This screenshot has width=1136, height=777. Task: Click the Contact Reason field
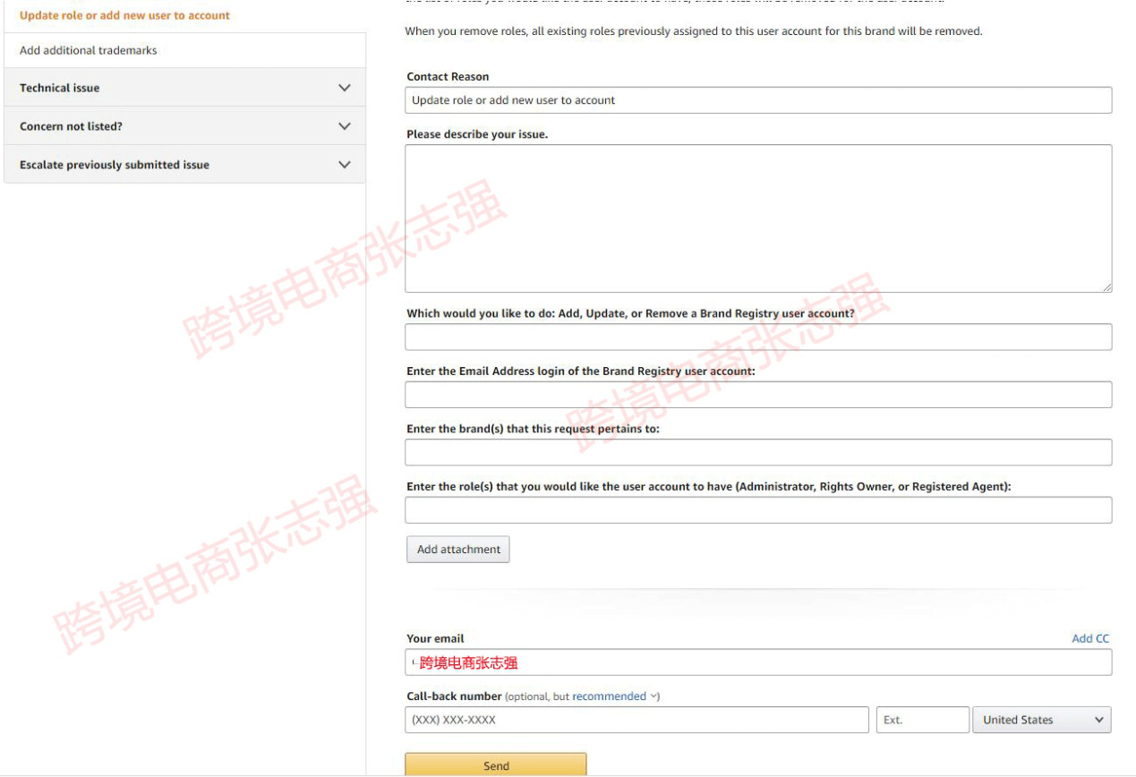pyautogui.click(x=757, y=100)
